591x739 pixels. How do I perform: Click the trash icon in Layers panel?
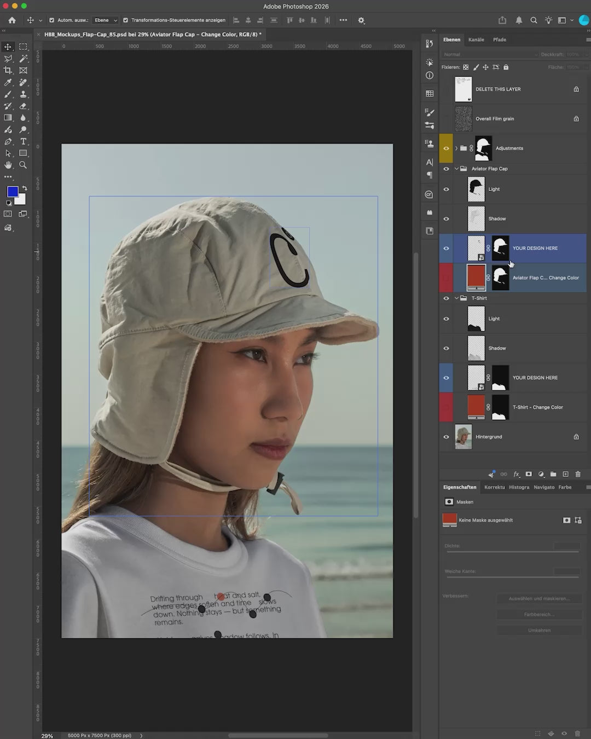578,474
